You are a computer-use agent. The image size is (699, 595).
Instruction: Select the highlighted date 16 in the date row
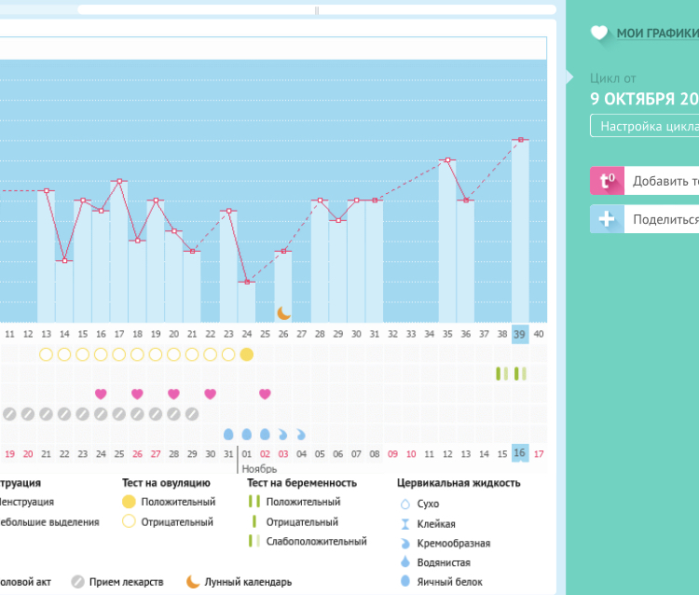(520, 453)
